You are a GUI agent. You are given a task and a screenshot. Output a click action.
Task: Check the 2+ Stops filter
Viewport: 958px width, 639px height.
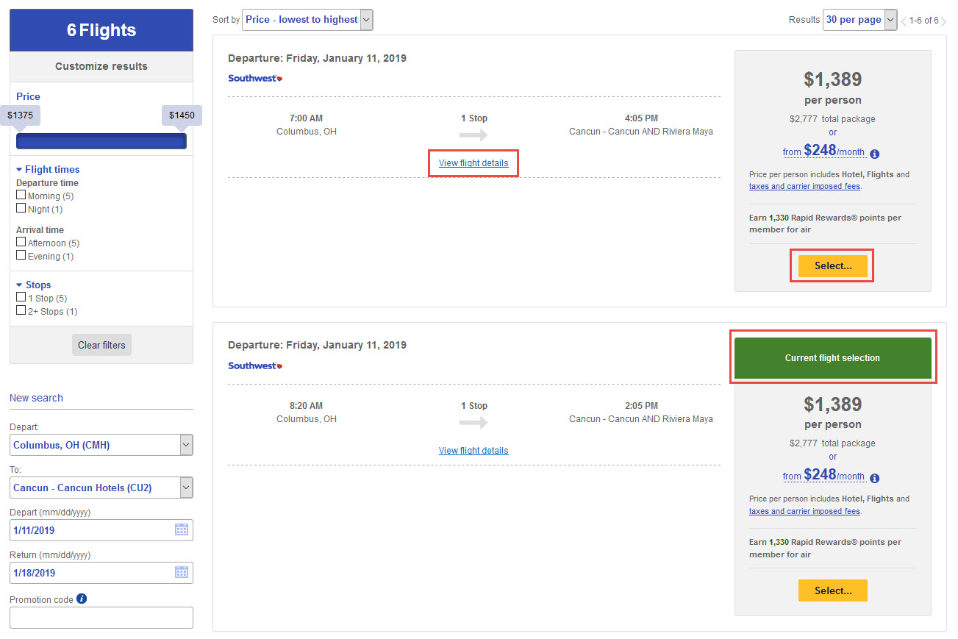click(x=21, y=310)
